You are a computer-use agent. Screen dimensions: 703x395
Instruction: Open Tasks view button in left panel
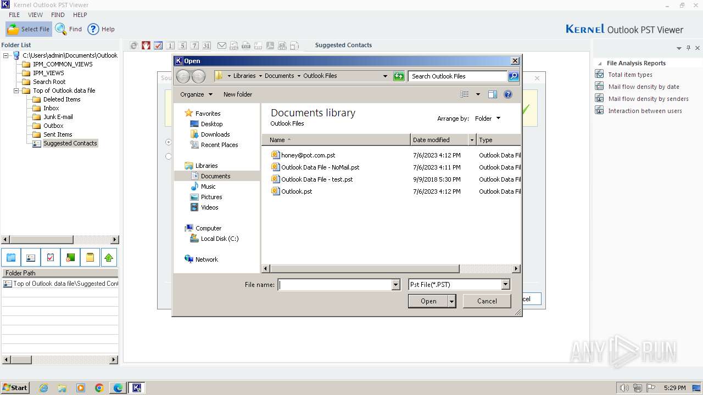pos(51,257)
